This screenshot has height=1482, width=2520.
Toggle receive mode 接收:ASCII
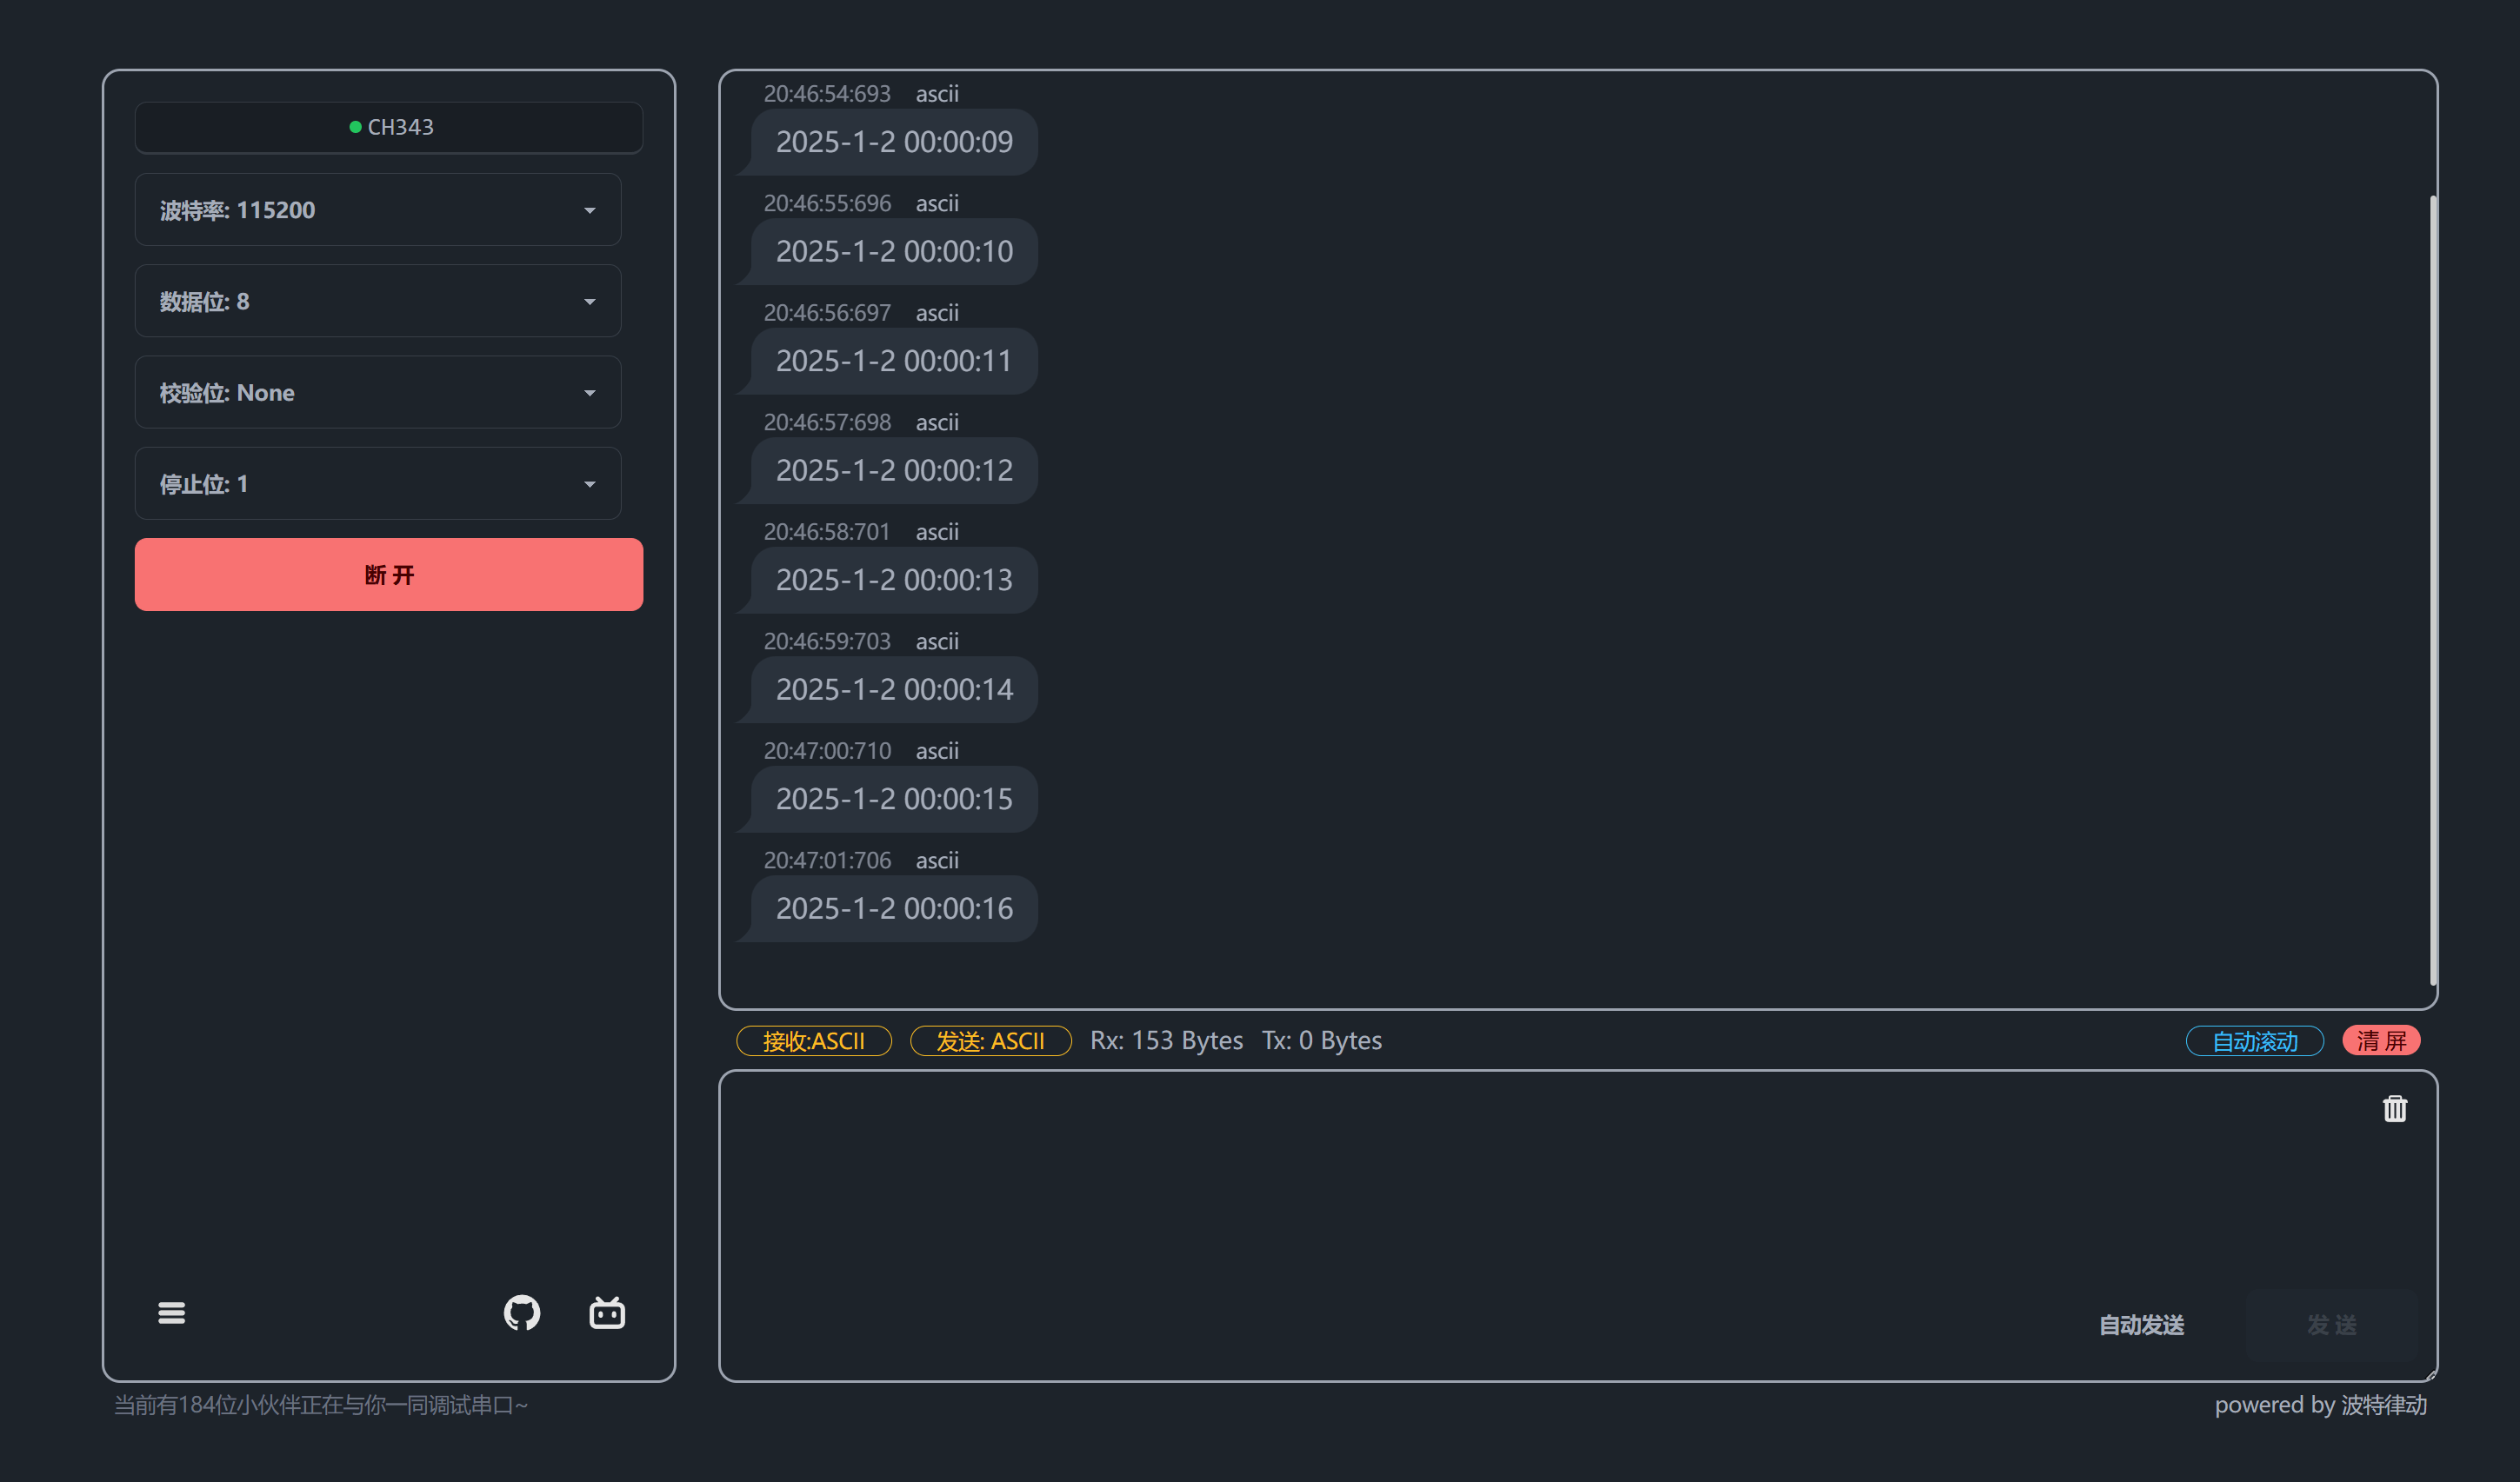[x=813, y=1040]
